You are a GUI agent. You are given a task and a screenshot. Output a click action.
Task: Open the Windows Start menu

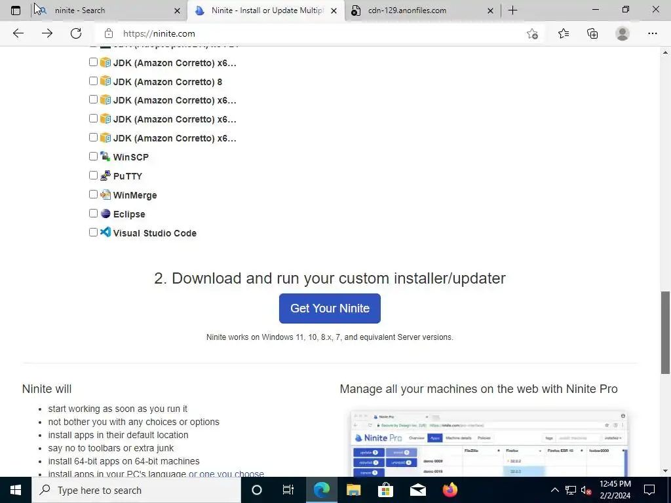(x=16, y=490)
